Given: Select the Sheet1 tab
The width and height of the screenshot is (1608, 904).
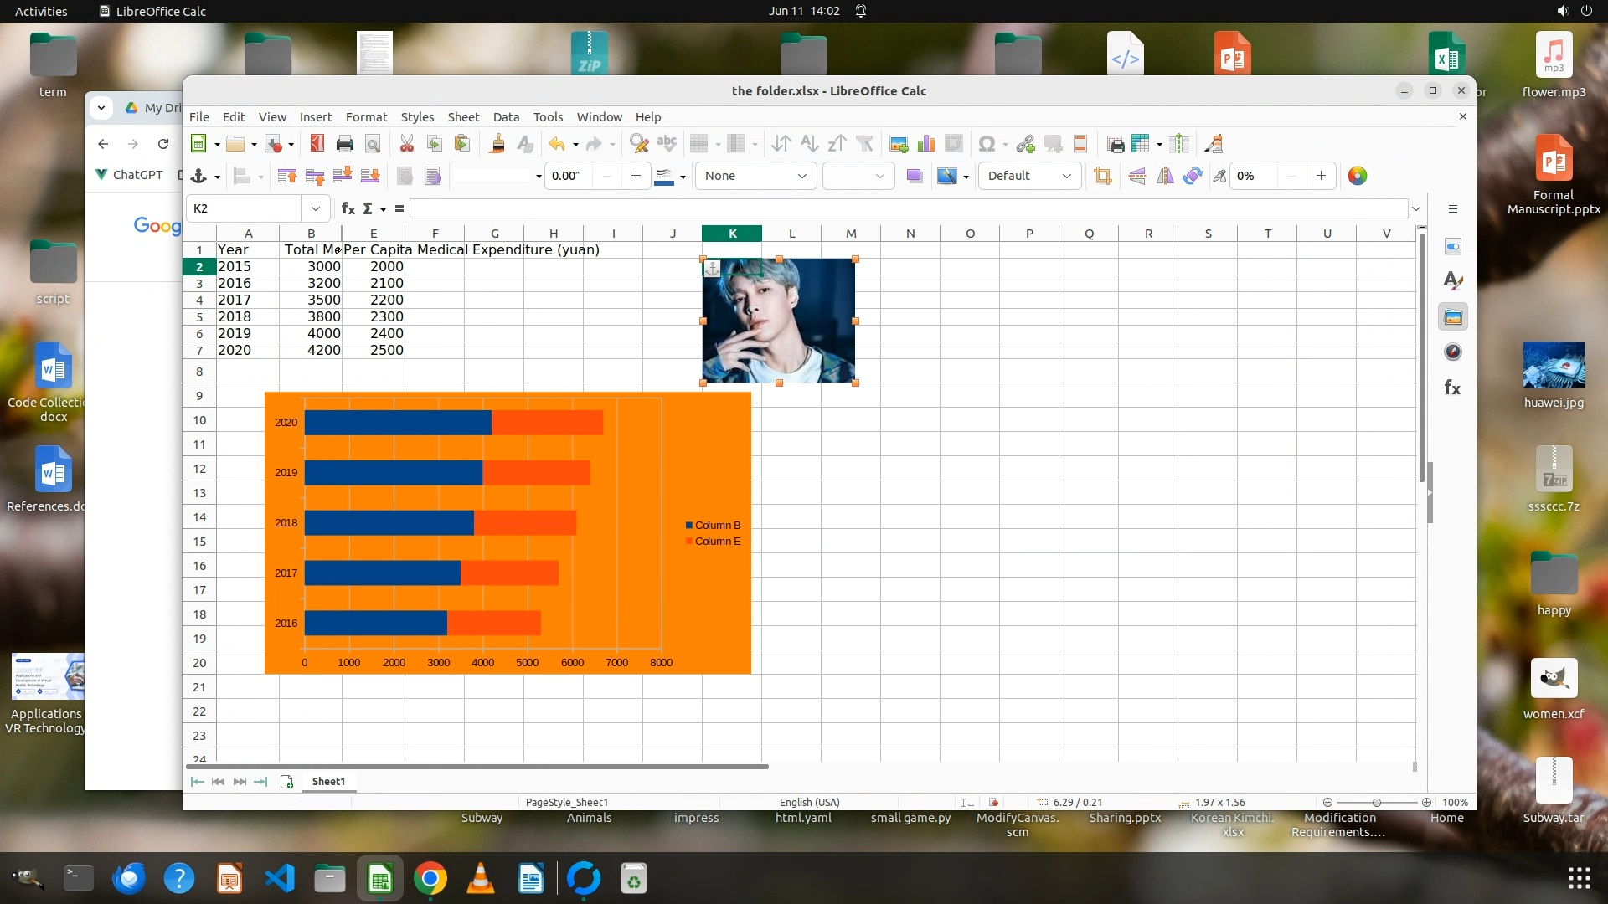Looking at the screenshot, I should [328, 781].
